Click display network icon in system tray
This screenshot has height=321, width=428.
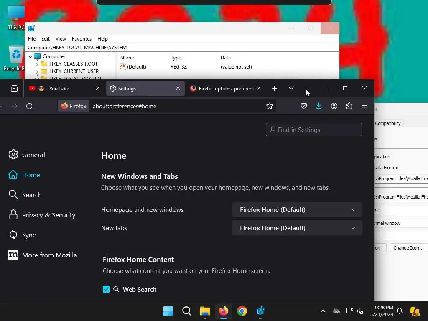tap(349, 311)
